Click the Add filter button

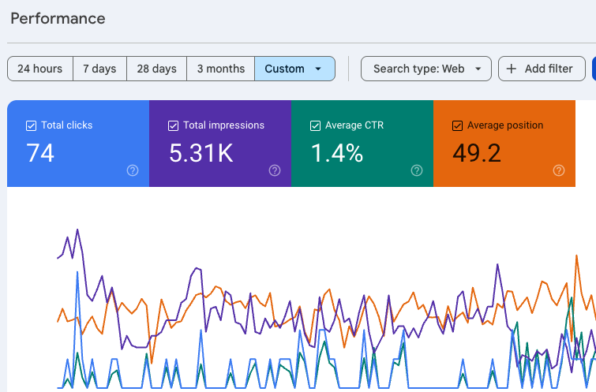pos(542,69)
